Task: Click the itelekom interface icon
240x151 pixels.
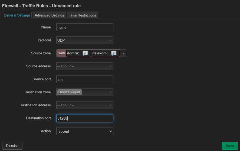Action: tap(114, 53)
